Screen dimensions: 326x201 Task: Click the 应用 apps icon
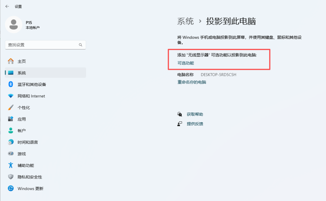pyautogui.click(x=11, y=119)
